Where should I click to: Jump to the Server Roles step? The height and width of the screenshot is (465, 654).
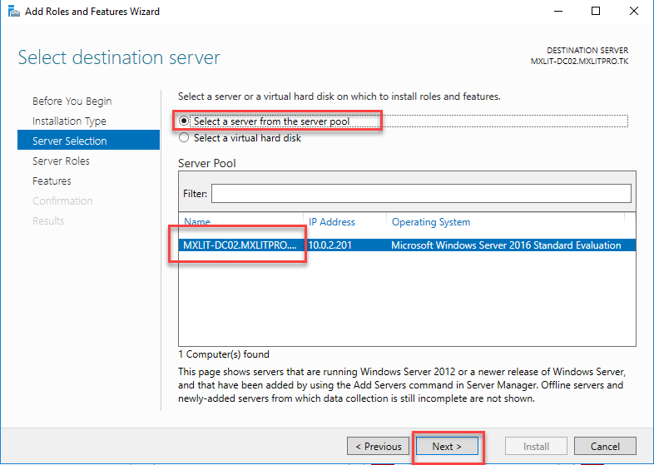(61, 161)
